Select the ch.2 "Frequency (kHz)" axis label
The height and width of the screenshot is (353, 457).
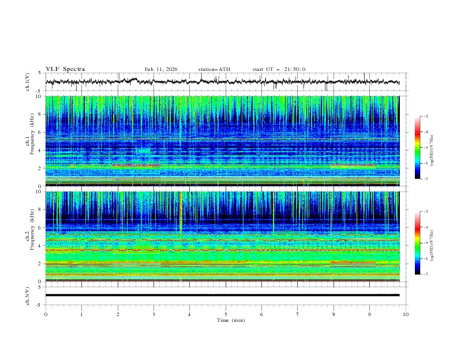32,230
